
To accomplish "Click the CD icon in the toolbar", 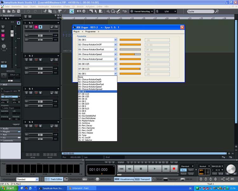I will click(84, 11).
